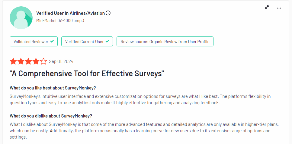Click the checkmark in Verified Current User badge

click(107, 41)
